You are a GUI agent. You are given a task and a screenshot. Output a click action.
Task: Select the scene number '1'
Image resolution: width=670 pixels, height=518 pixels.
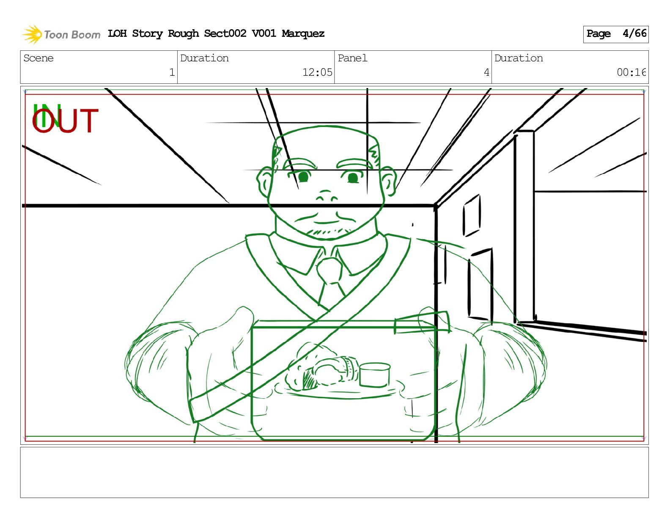[172, 72]
